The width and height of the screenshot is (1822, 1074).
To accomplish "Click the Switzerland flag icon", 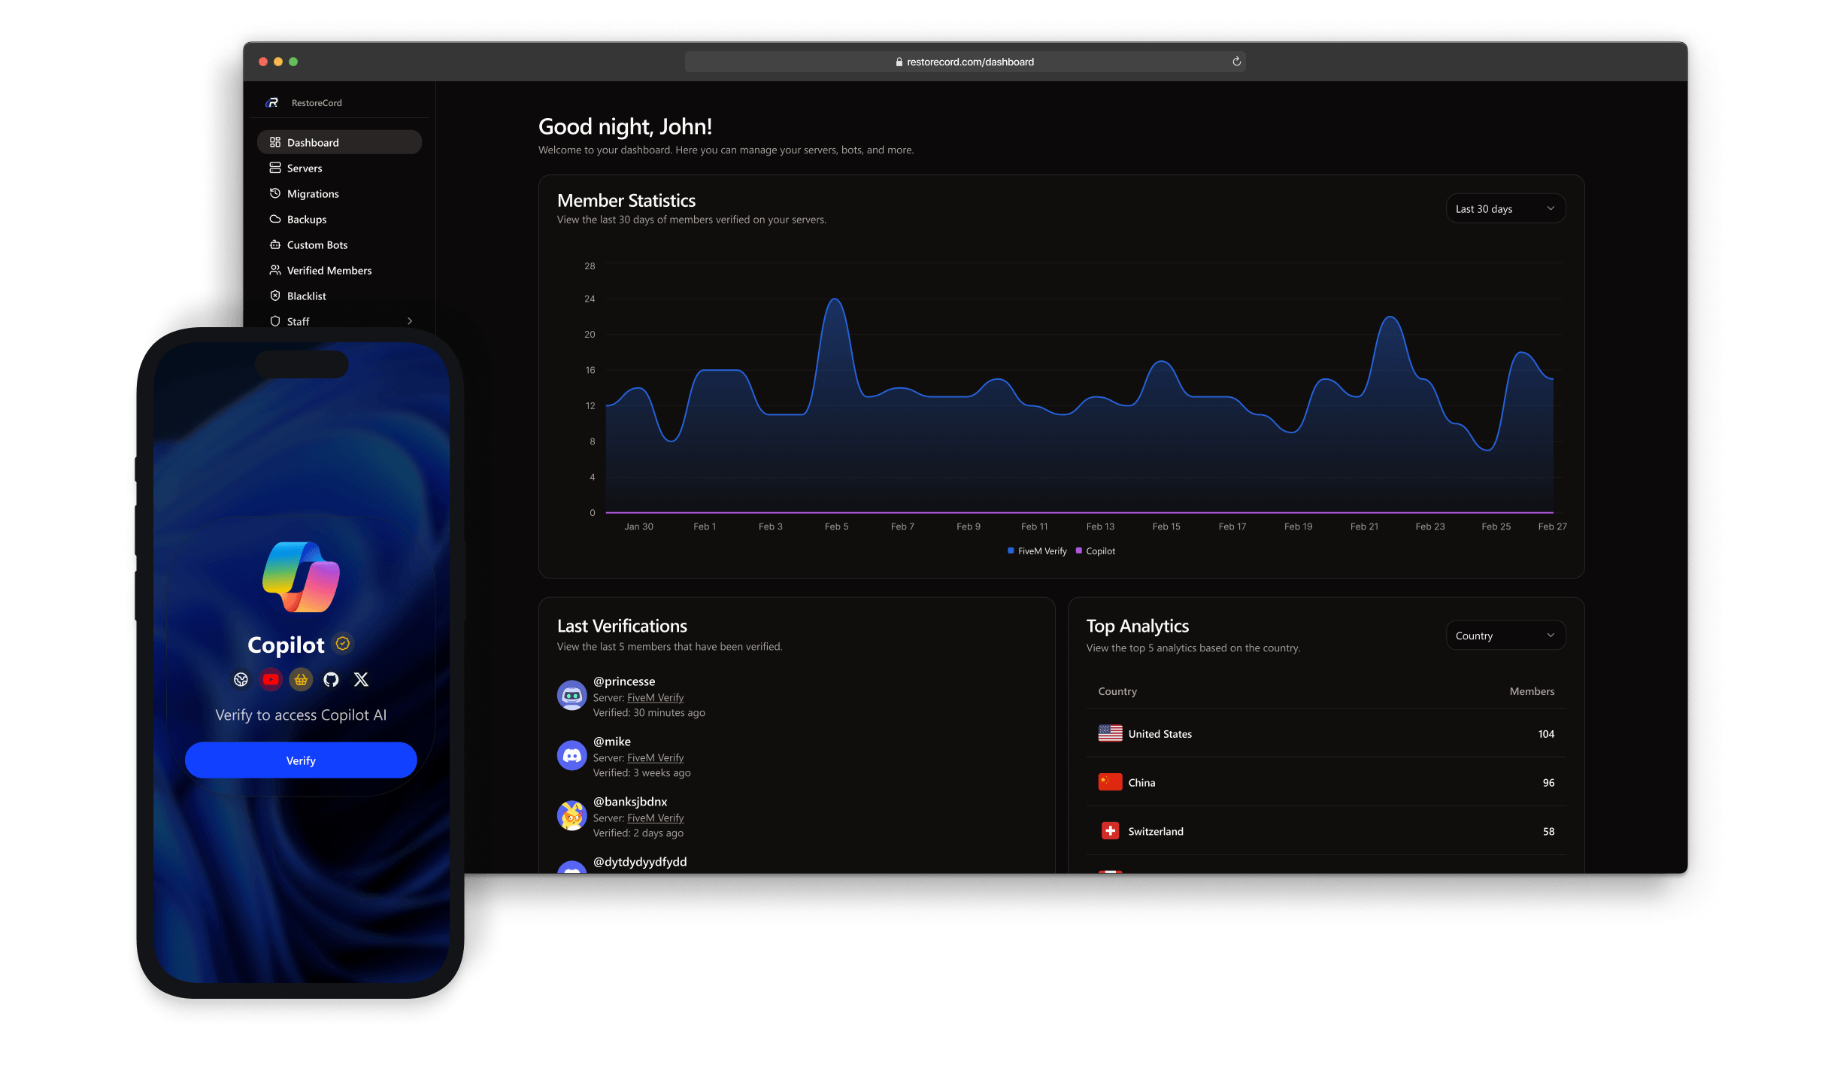I will pos(1110,831).
